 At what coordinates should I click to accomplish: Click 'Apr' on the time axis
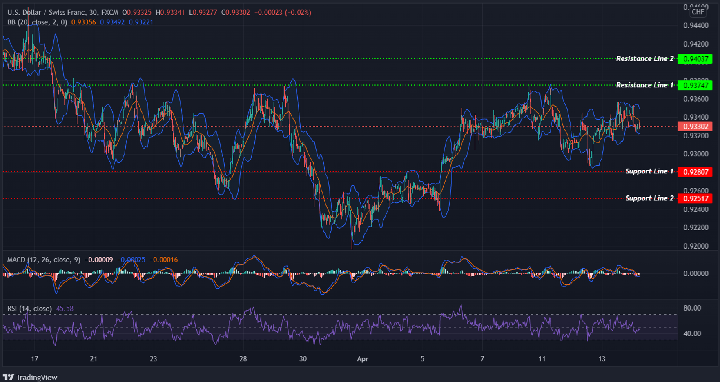[x=363, y=359]
